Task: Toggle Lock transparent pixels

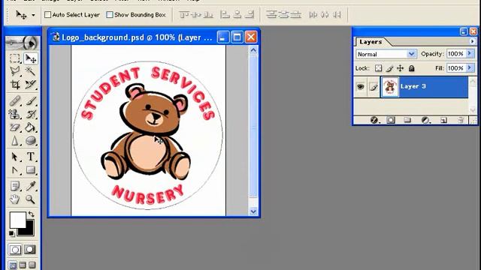Action: tap(379, 68)
